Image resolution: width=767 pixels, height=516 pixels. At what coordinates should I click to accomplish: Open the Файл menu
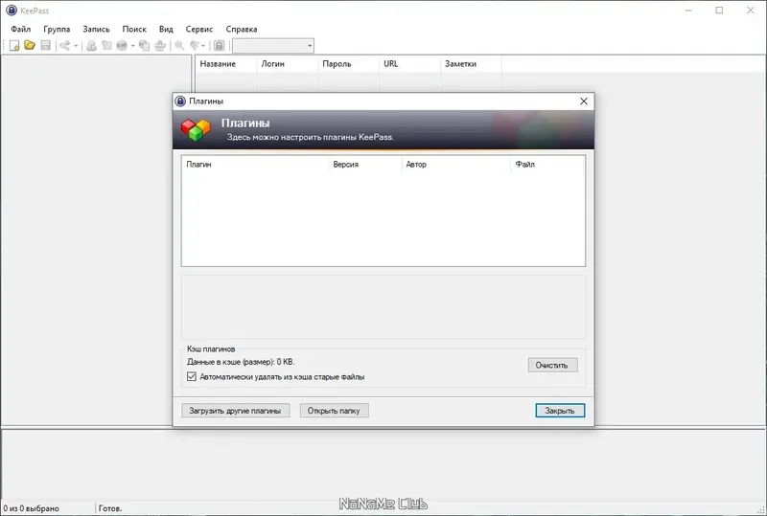coord(20,29)
